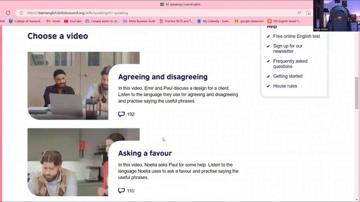Click the page vertical scrollbar thumb
Viewport: 360px width, 202px height.
(357, 93)
